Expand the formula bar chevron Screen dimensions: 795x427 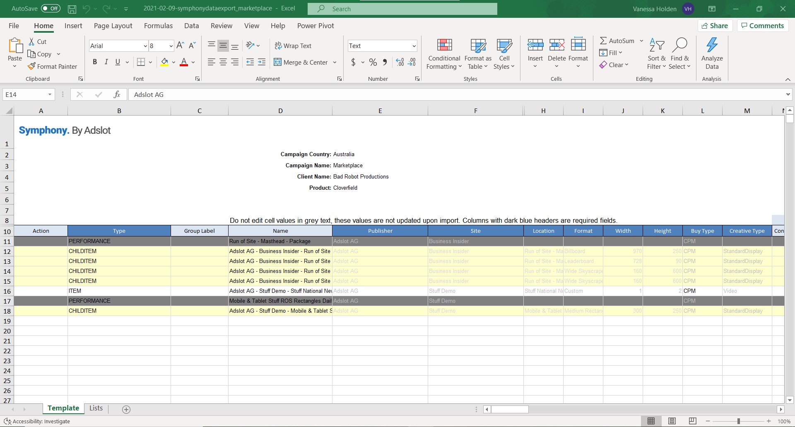pos(788,94)
